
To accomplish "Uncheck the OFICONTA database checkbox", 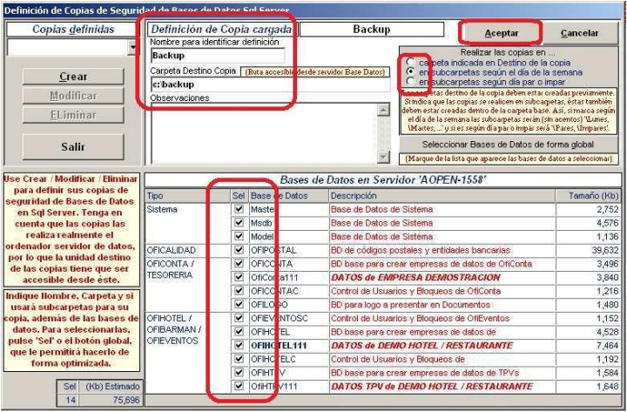I will click(x=239, y=264).
